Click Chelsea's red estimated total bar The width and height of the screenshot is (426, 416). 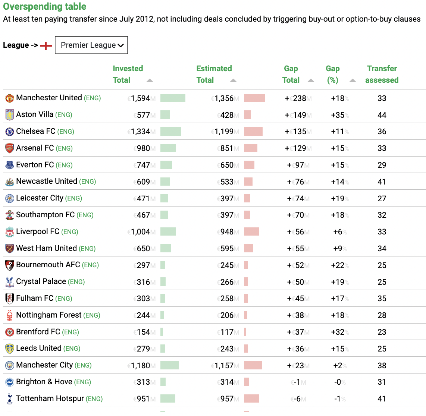pyautogui.click(x=253, y=132)
